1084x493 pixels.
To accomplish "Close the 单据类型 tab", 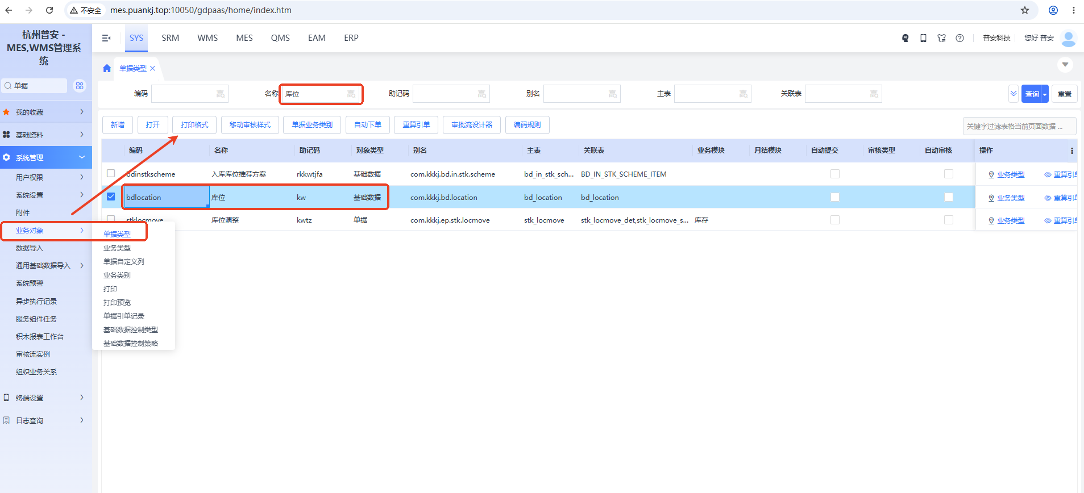I will 152,68.
